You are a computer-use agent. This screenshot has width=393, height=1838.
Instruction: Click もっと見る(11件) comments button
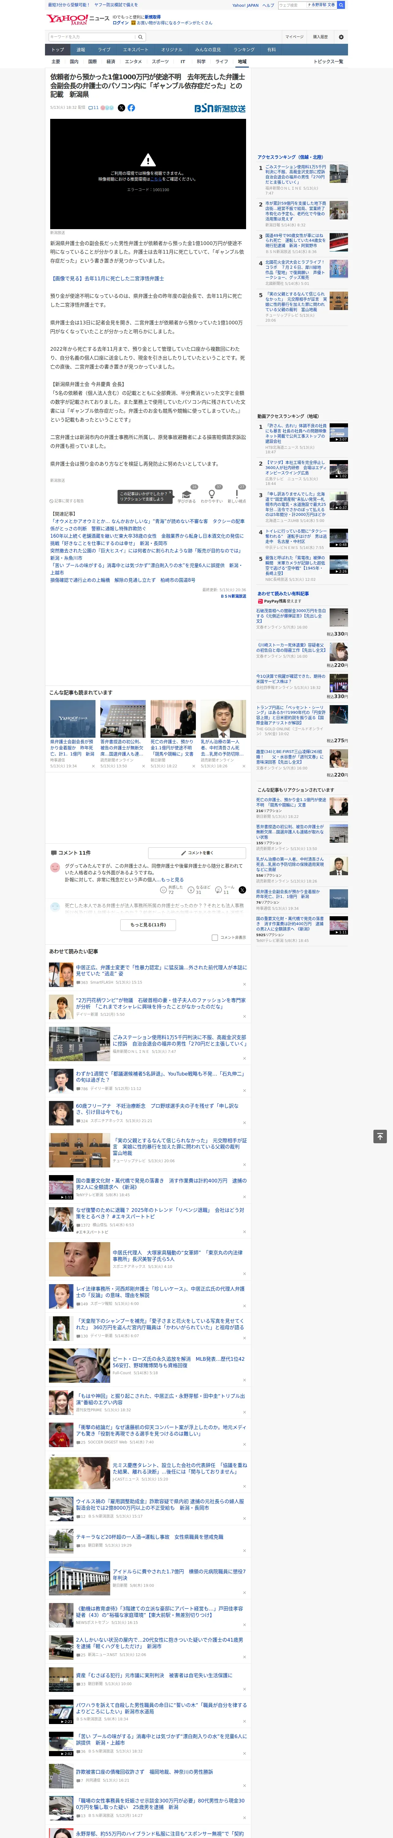(x=148, y=925)
